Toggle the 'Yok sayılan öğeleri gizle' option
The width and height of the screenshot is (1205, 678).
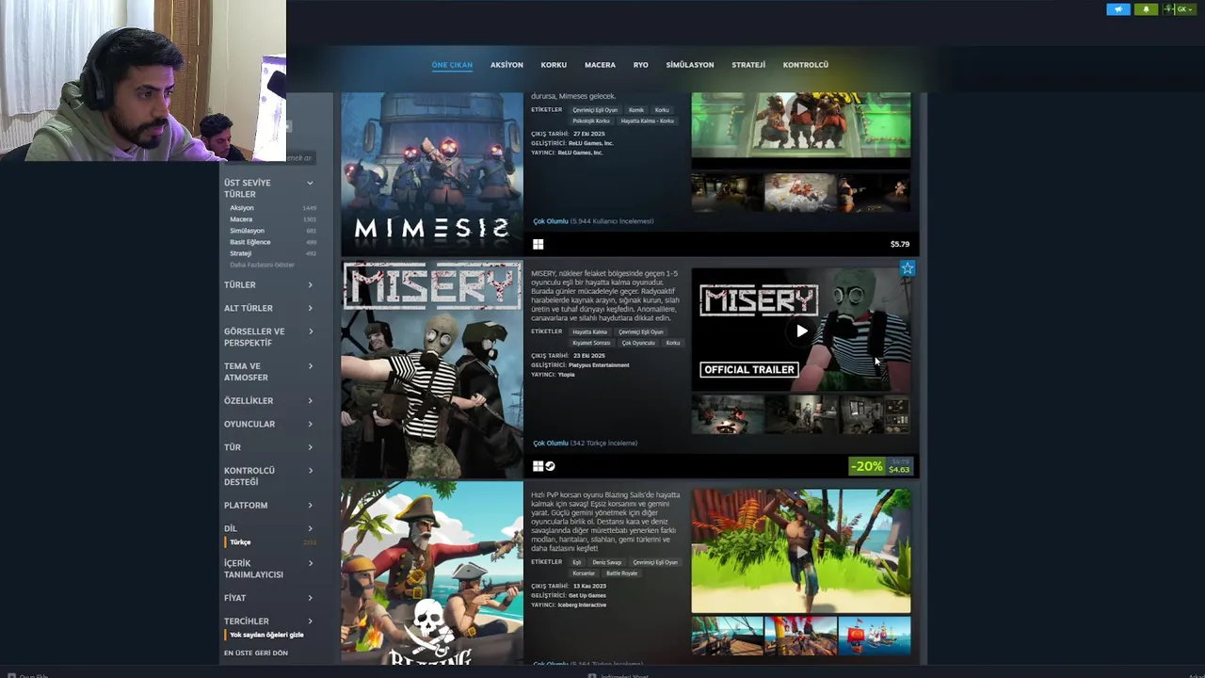[x=266, y=635]
